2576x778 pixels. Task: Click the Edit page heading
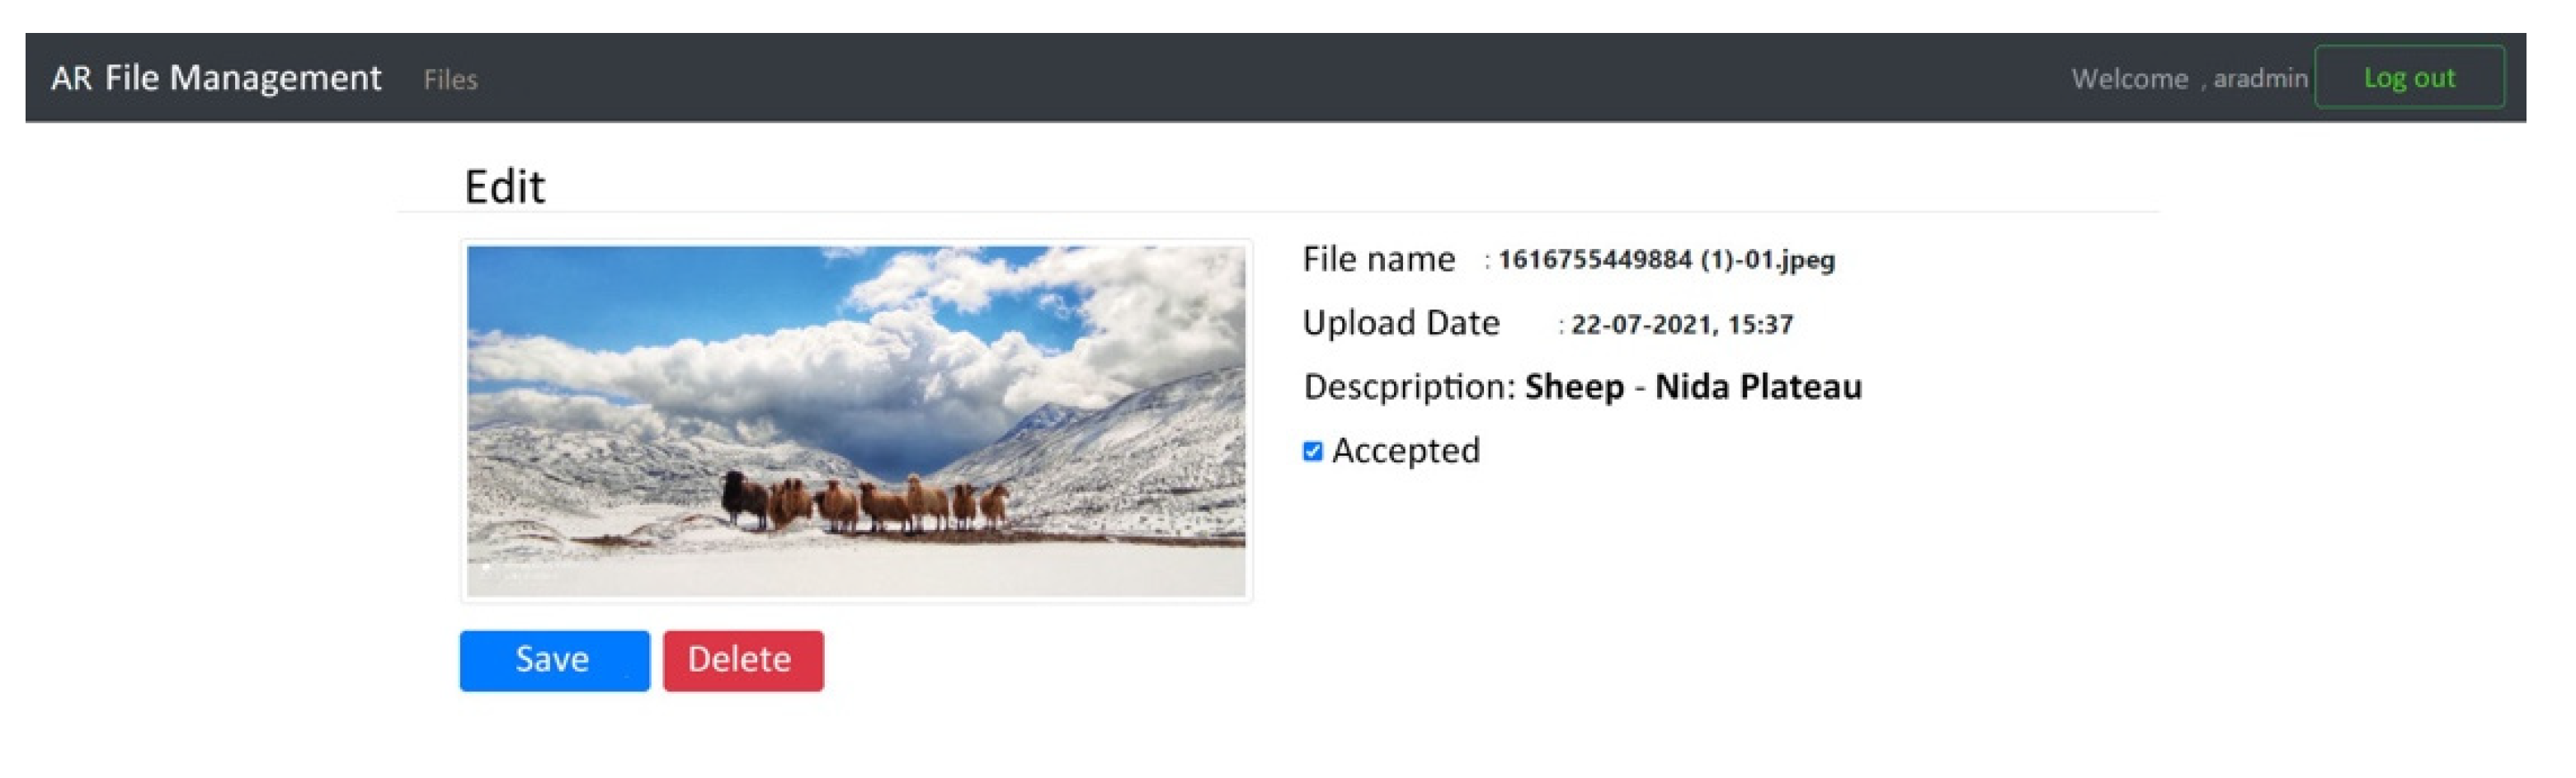click(504, 187)
